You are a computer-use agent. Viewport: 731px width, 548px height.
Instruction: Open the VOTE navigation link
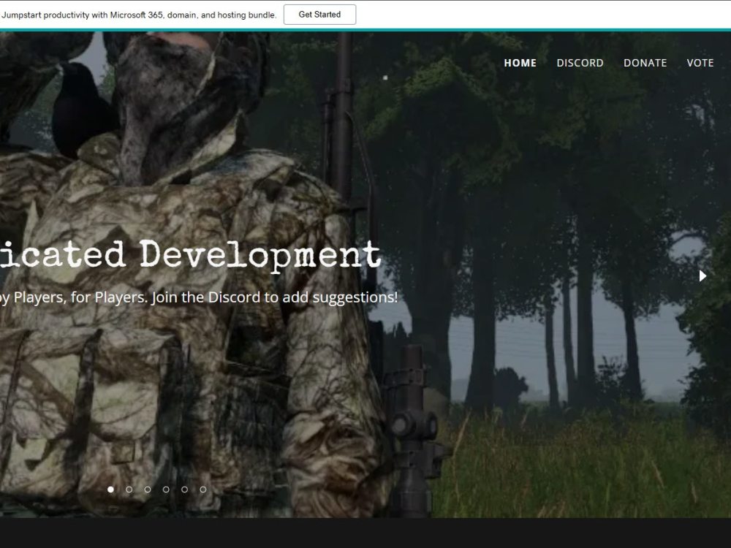point(700,63)
